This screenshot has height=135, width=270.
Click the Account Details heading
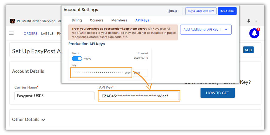pos(28,71)
